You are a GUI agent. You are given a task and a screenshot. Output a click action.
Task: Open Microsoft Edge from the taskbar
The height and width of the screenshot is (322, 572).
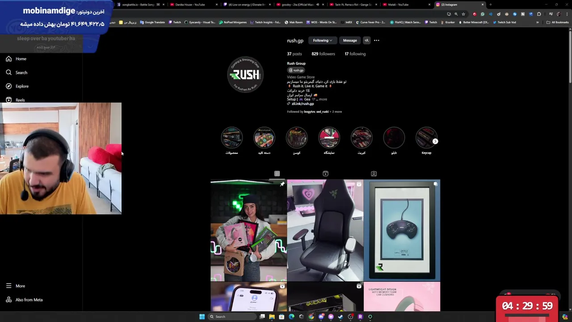(x=291, y=317)
